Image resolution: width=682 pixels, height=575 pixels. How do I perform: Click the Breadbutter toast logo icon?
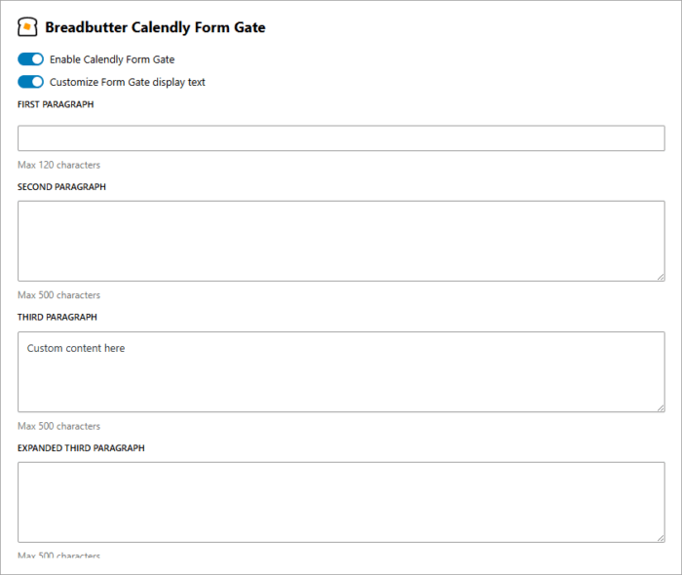point(27,27)
